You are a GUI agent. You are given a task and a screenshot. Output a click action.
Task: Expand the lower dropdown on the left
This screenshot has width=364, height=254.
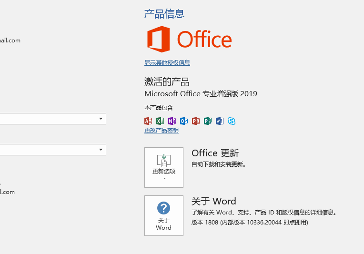[x=101, y=150]
